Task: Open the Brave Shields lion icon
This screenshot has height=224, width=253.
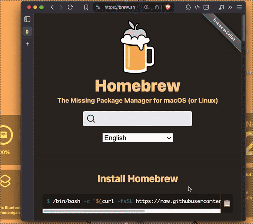Action: [x=168, y=7]
